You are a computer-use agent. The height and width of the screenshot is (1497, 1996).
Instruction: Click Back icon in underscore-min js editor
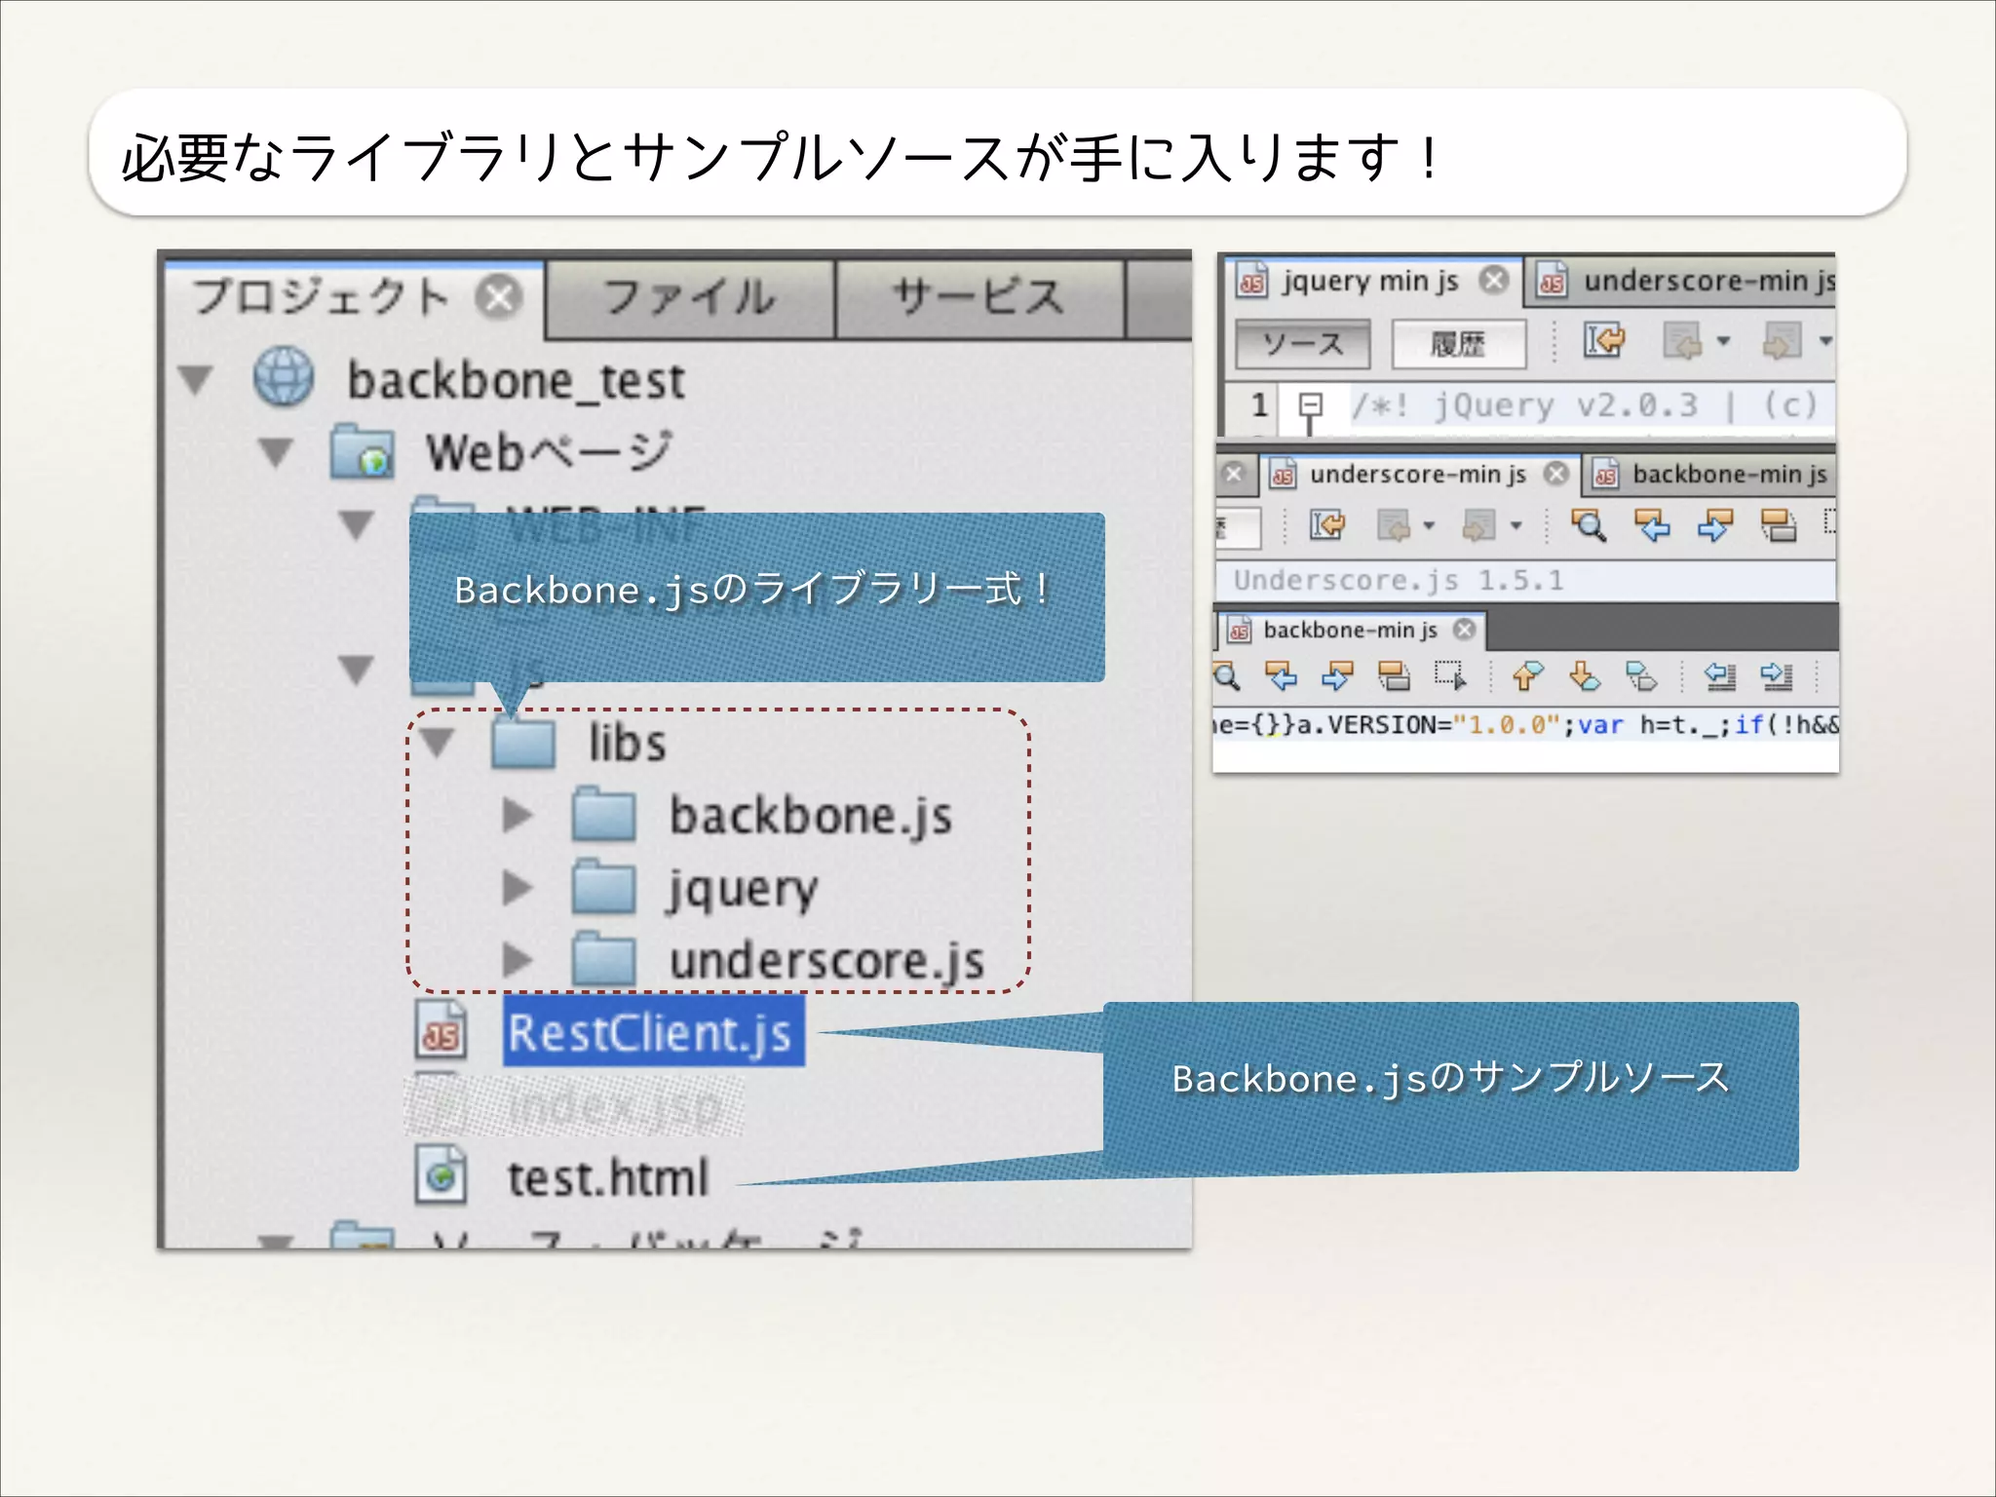(1394, 525)
